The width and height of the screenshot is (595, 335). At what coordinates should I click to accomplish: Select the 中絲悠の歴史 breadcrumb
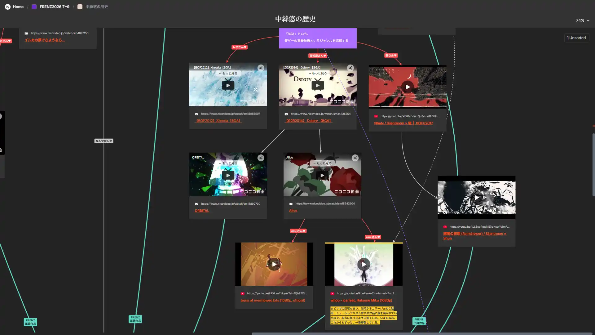coord(97,7)
